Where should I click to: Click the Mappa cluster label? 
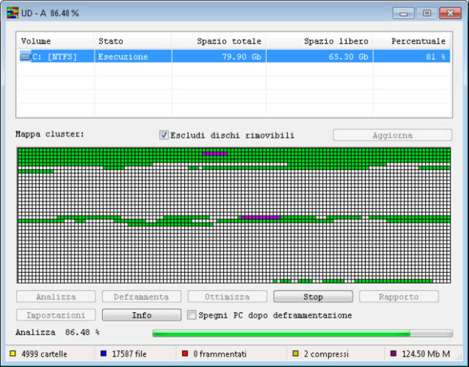pyautogui.click(x=50, y=134)
